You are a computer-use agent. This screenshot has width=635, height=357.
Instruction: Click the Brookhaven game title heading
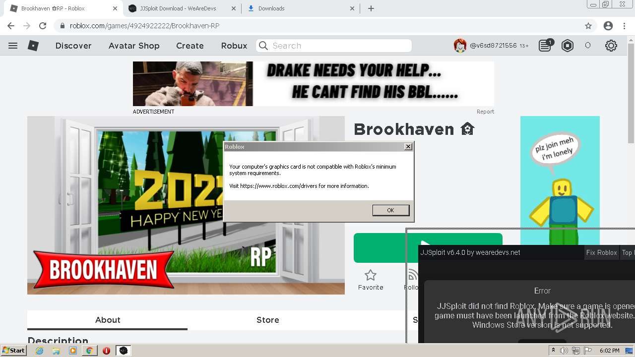[x=414, y=129]
